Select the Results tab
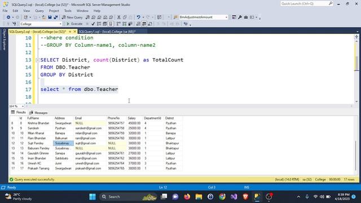361x203 pixels. pyautogui.click(x=18, y=112)
